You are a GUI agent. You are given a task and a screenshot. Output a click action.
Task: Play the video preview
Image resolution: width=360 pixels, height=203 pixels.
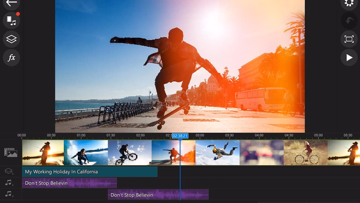(349, 58)
